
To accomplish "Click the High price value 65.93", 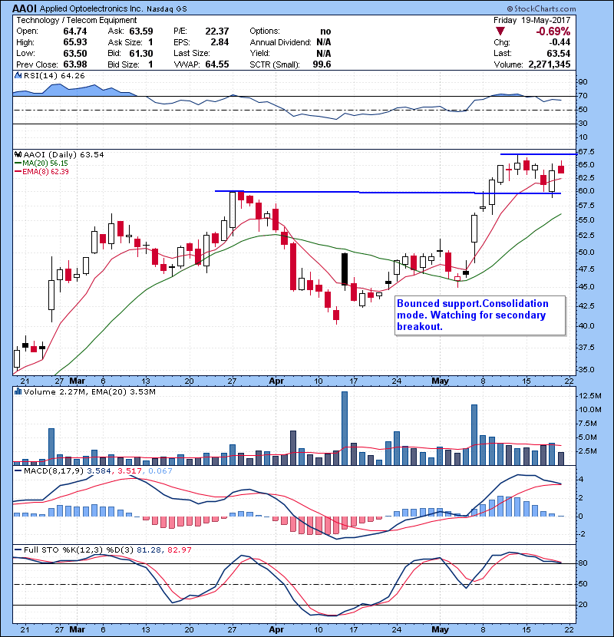I will (x=74, y=42).
